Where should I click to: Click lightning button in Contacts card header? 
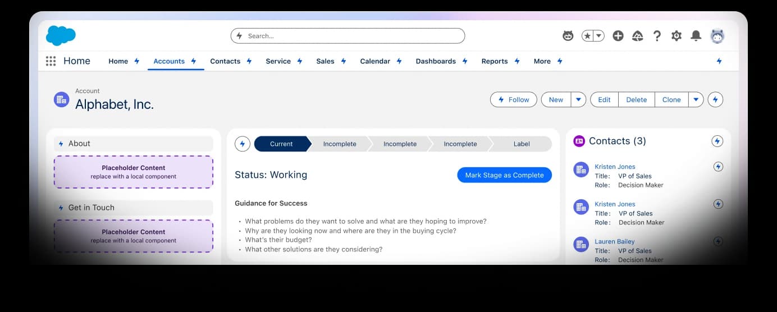(717, 141)
